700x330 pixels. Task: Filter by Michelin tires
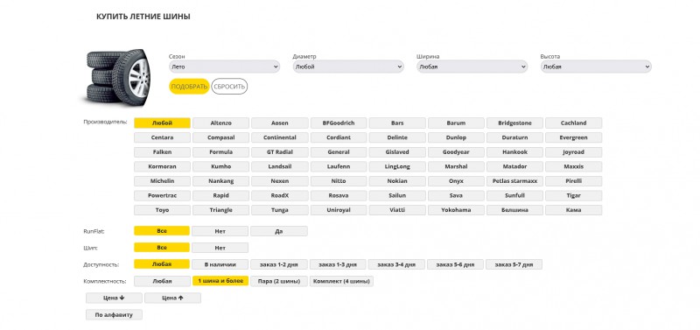[x=162, y=181]
